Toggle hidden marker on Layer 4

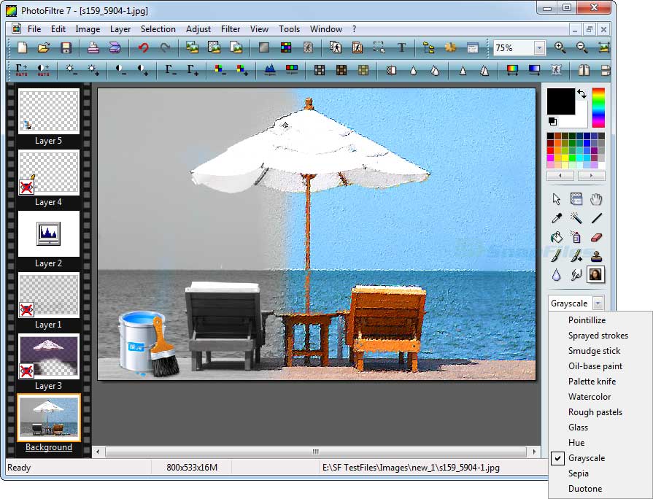(27, 187)
